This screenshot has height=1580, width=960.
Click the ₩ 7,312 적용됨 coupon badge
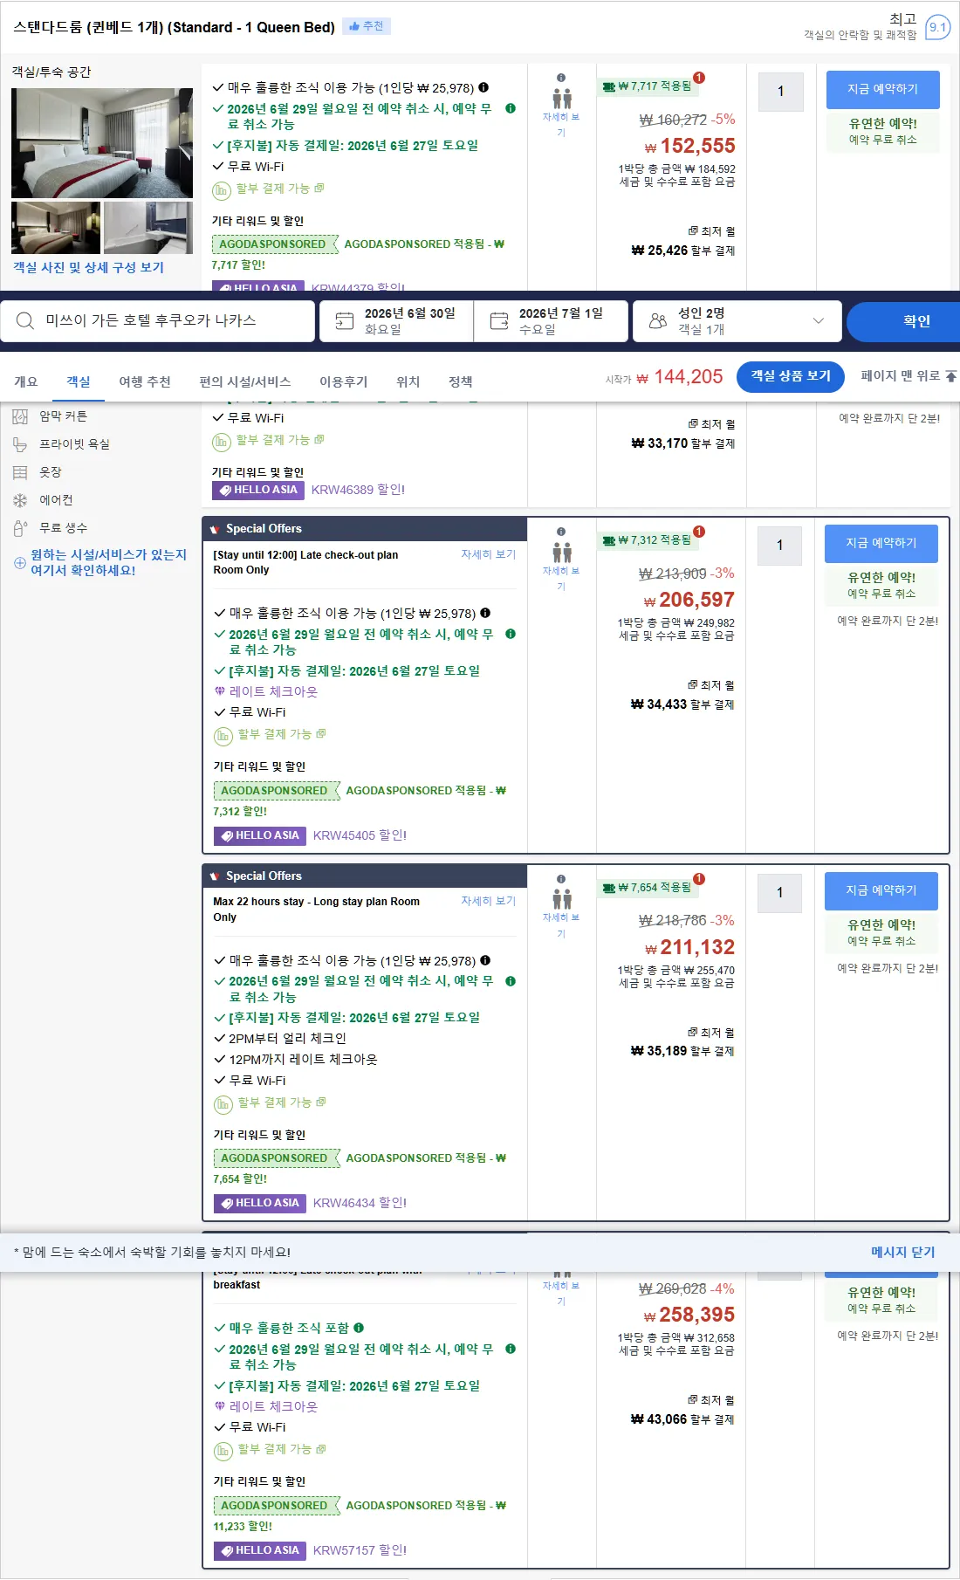click(x=649, y=540)
